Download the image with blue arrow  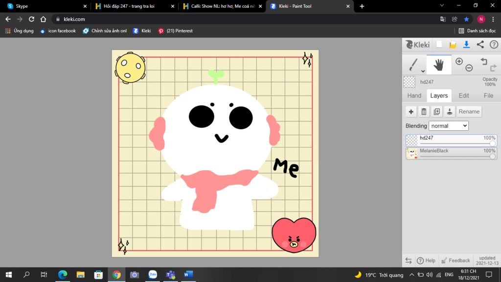pos(466,45)
